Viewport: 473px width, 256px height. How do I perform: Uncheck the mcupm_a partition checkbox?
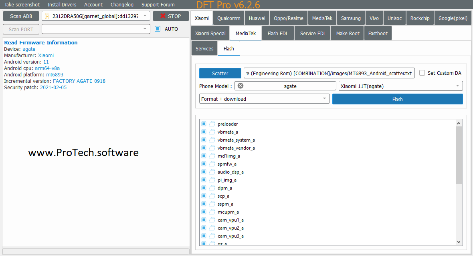coord(204,212)
